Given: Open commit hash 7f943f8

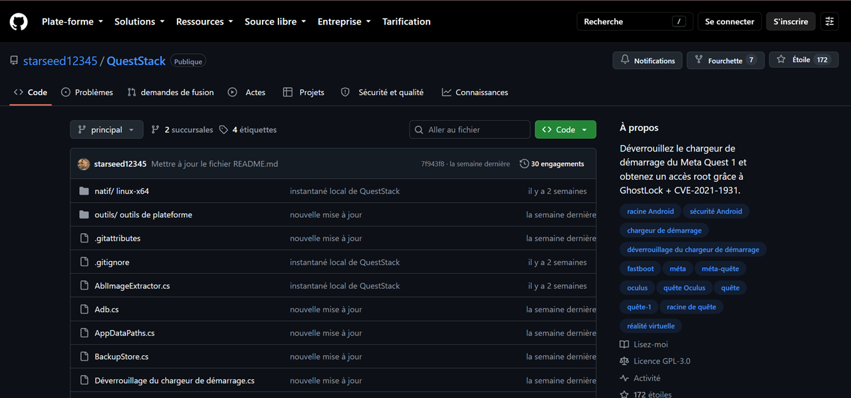Looking at the screenshot, I should [433, 163].
